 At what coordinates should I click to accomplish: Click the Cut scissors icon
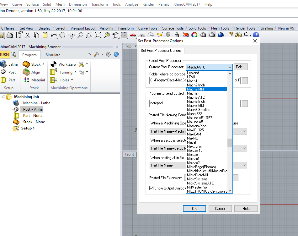28,35
